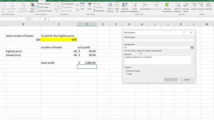Click the Insert Function fx icon
Image resolution: width=214 pixels, height=120 pixels.
point(45,19)
